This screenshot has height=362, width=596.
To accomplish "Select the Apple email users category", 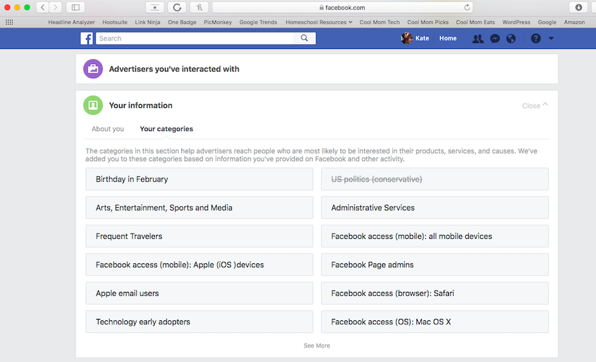I will click(x=199, y=293).
